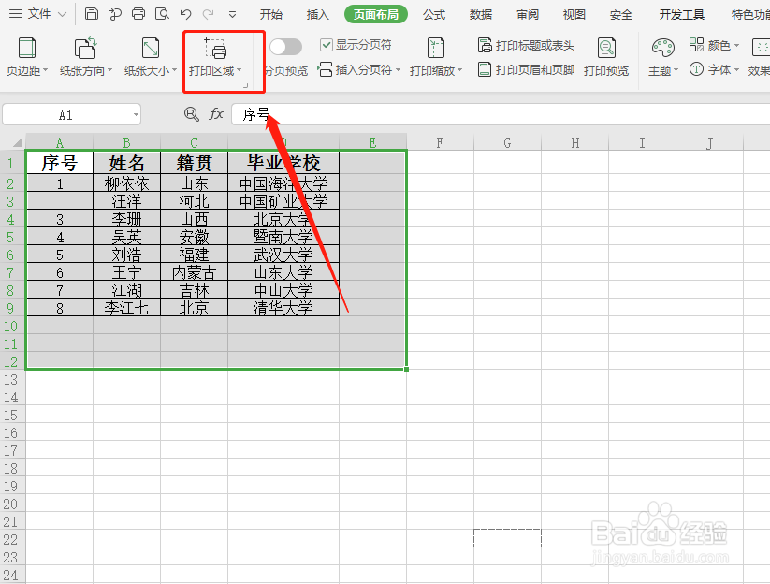Image resolution: width=770 pixels, height=584 pixels.
Task: Switch to the 数据 tab
Action: point(481,15)
